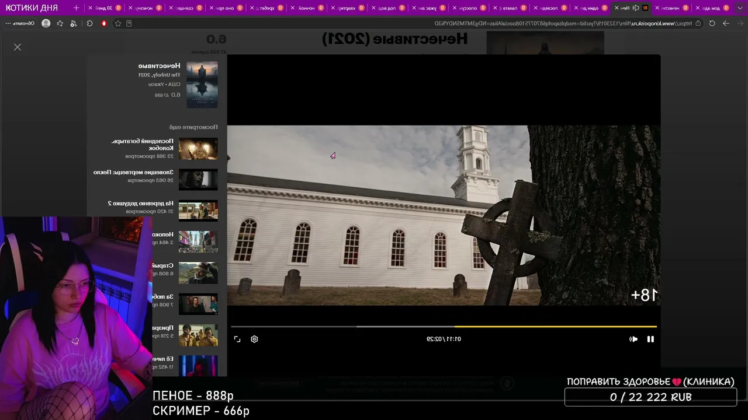Open the На деревню дедушке 2 title link
Viewport: 748px width, 420px height.
141,204
